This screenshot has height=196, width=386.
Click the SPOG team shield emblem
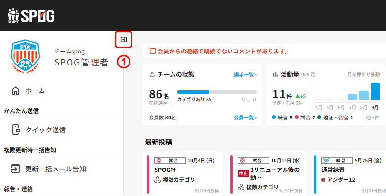[25, 56]
